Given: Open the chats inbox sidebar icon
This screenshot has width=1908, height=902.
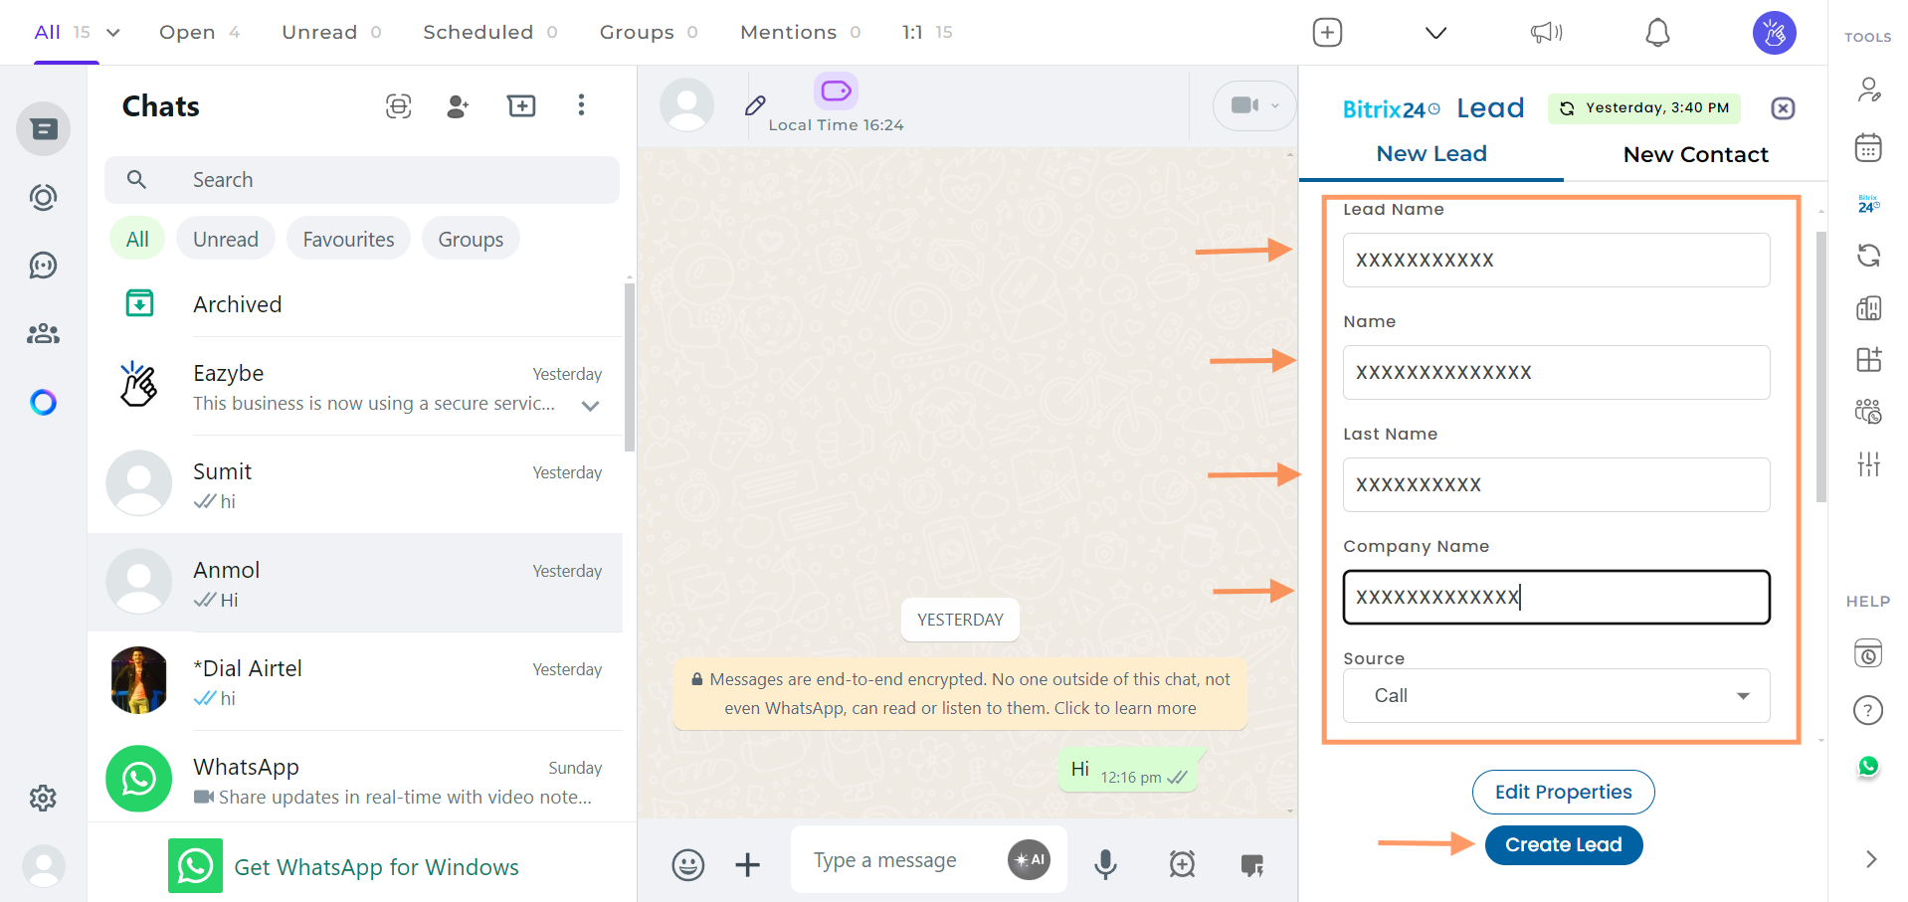Looking at the screenshot, I should tap(43, 129).
